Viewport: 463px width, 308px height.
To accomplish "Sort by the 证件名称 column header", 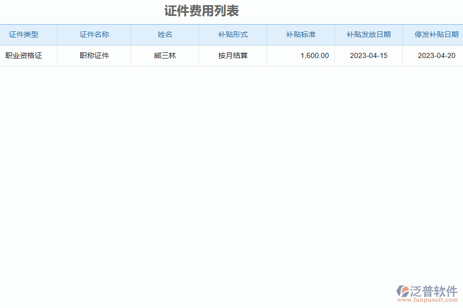I will pyautogui.click(x=94, y=34).
